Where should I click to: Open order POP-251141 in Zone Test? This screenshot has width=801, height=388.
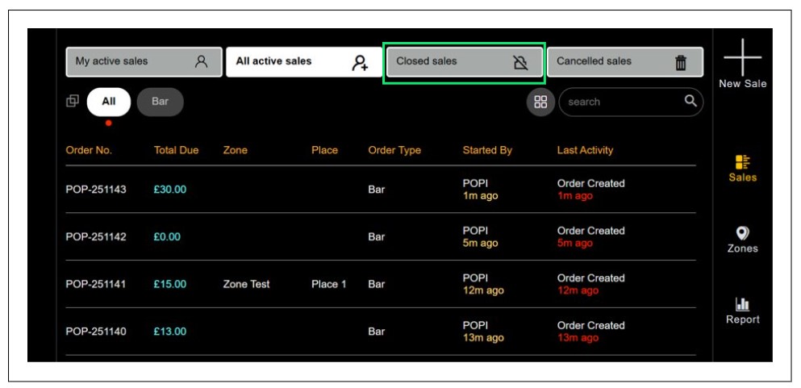(96, 284)
